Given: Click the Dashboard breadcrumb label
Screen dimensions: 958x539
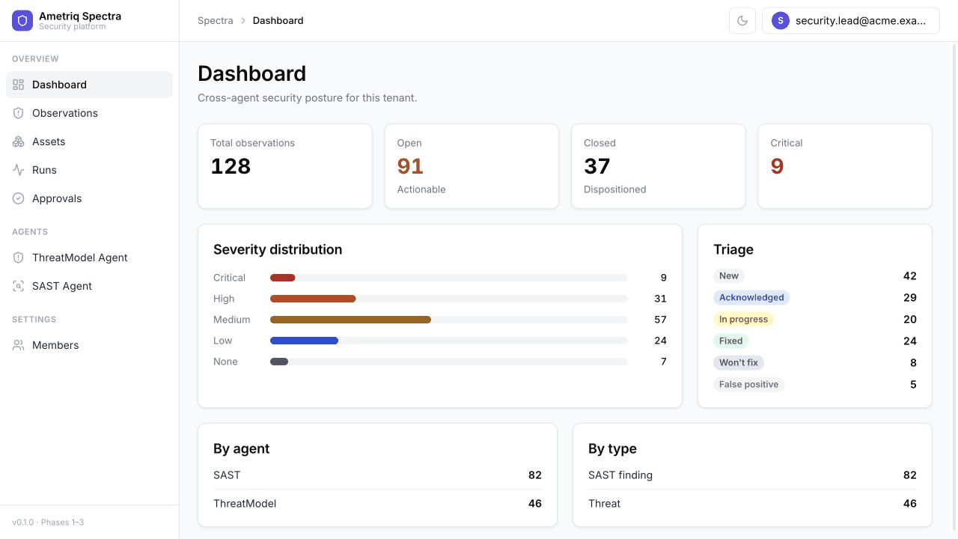Looking at the screenshot, I should tap(278, 21).
